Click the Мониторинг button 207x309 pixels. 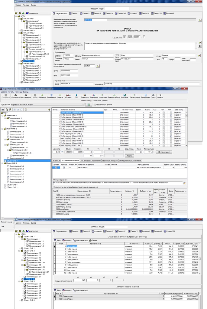point(164,152)
